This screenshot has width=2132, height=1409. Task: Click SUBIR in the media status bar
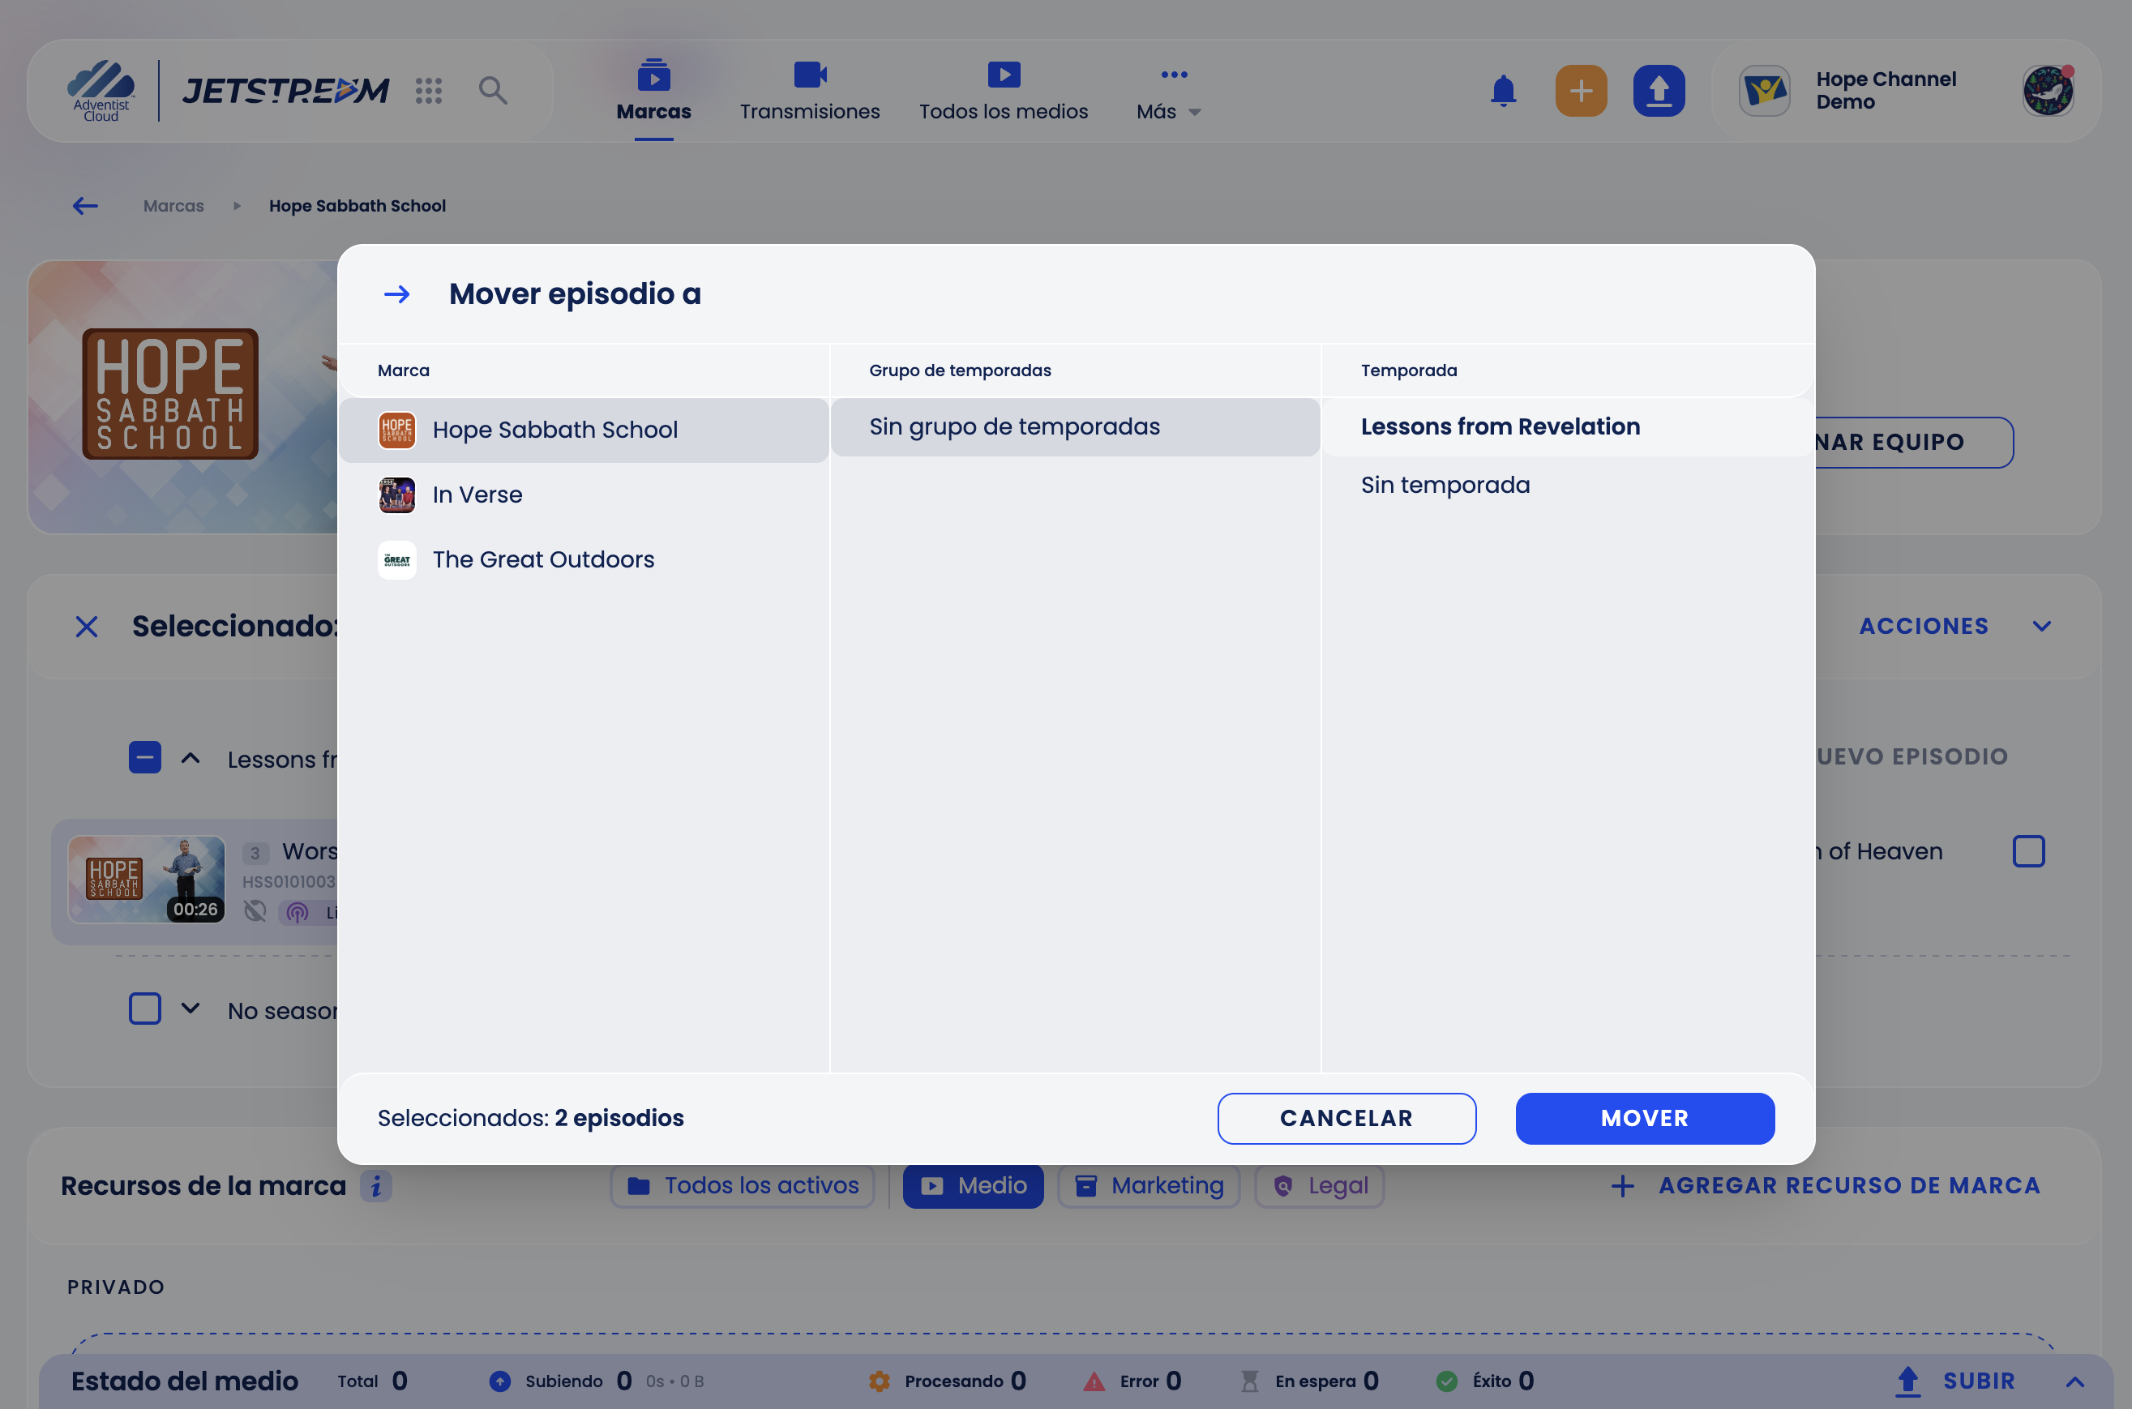pyautogui.click(x=1955, y=1381)
